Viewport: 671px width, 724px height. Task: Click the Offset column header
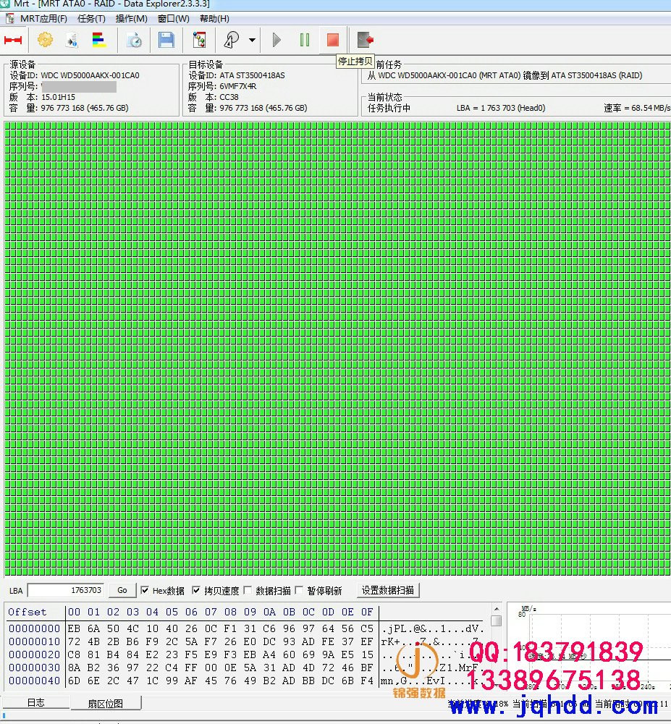[x=28, y=612]
